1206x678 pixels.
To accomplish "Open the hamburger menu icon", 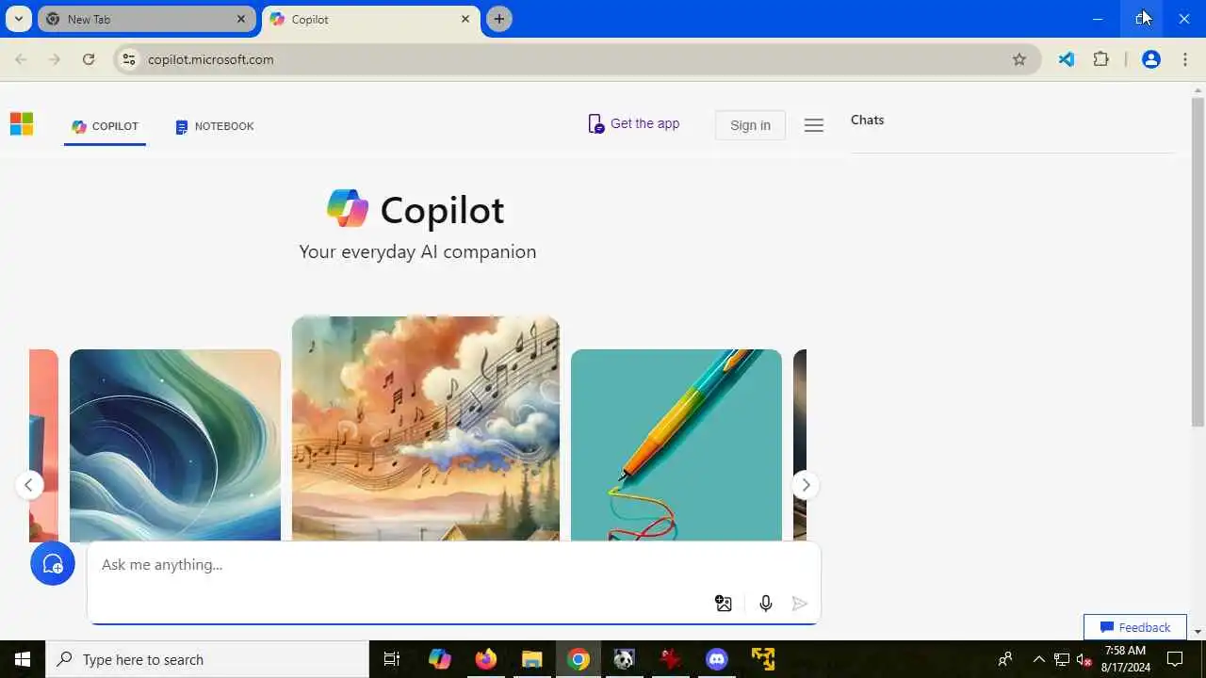I will 814,125.
